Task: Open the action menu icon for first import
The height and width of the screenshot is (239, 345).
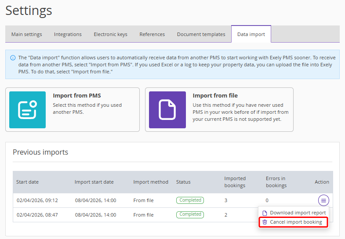Action: (323, 200)
